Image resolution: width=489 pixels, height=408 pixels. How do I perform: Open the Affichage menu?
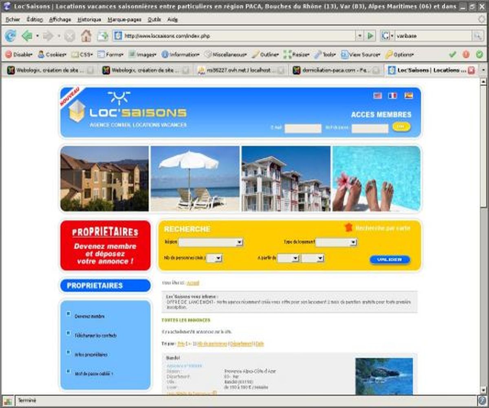point(60,20)
